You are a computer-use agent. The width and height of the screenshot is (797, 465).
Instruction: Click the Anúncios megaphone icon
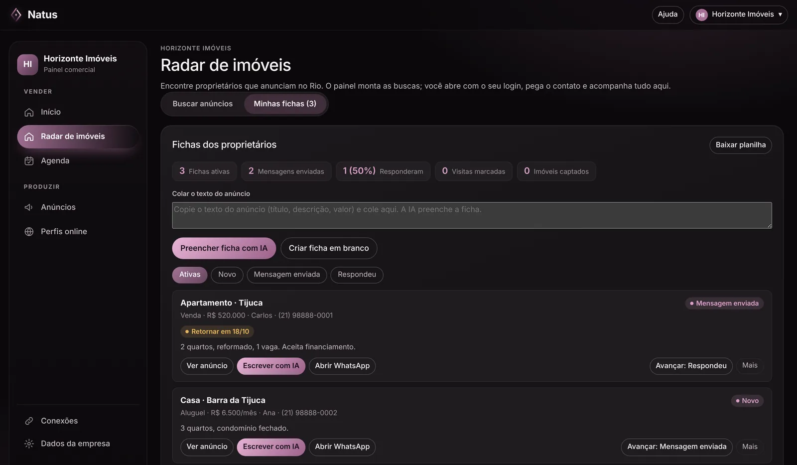point(29,207)
